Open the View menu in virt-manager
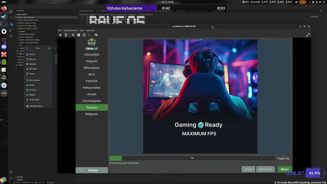Viewport: 327px width, 184px height. point(82,30)
